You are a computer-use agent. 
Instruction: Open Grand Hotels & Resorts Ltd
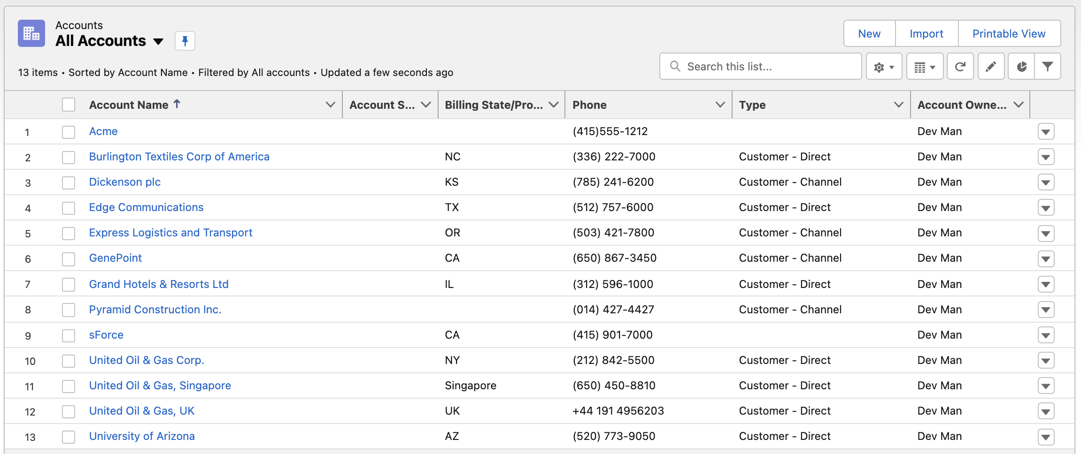[x=159, y=284]
